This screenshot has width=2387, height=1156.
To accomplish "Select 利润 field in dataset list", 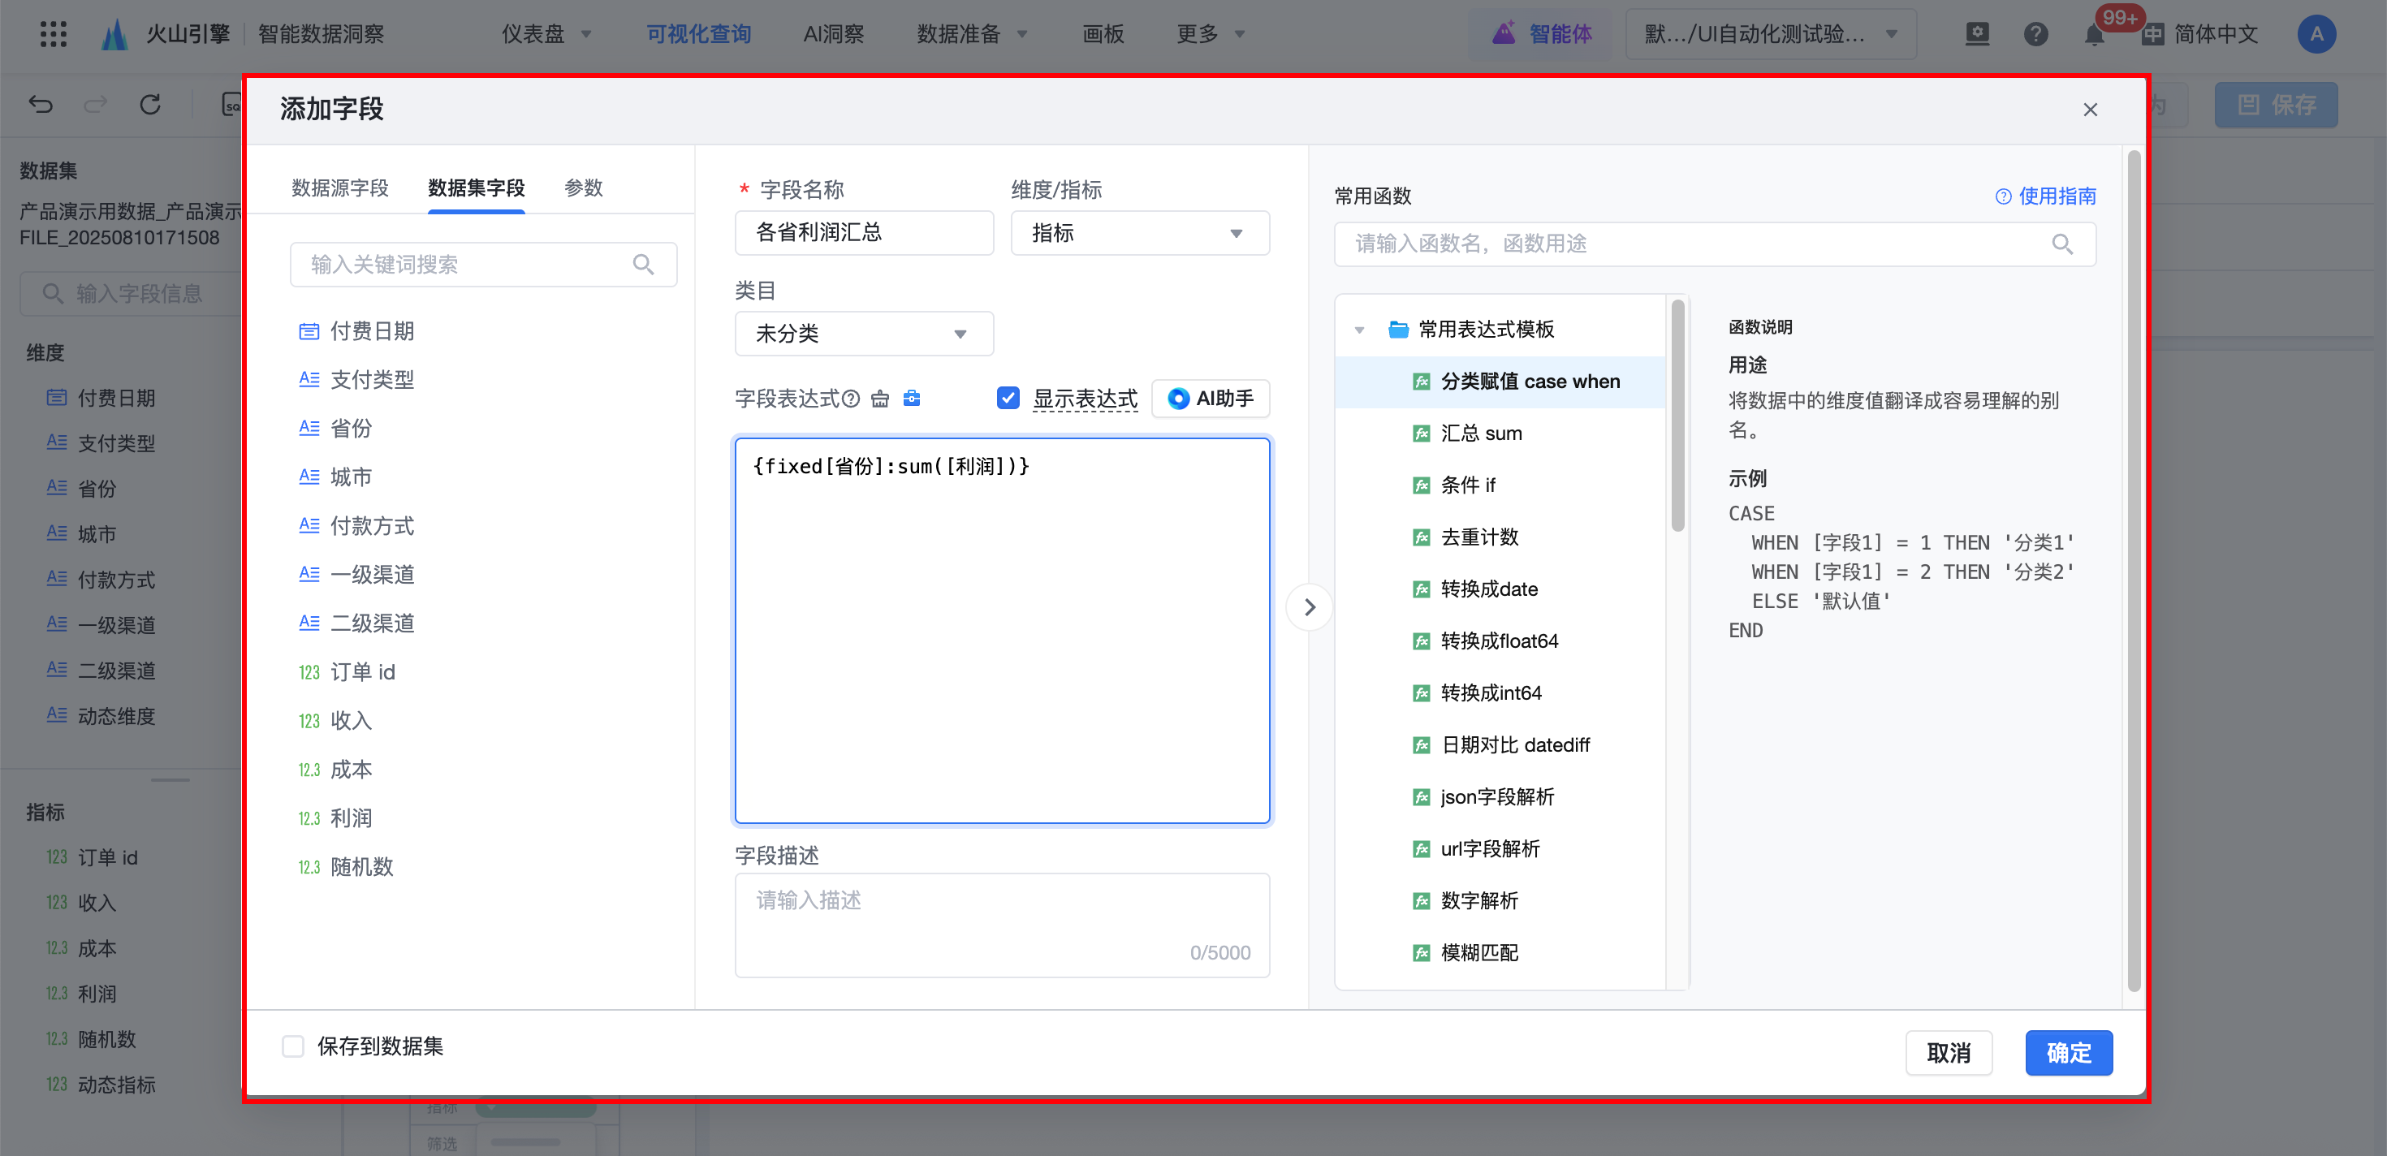I will pos(350,819).
